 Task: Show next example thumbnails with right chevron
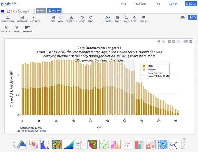point(184,144)
